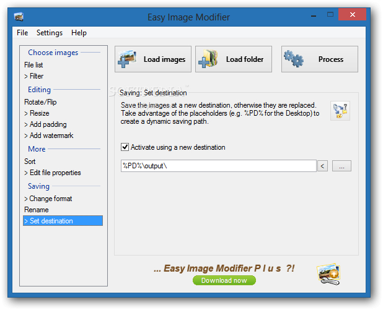Select Resize in the Editing section

click(37, 113)
